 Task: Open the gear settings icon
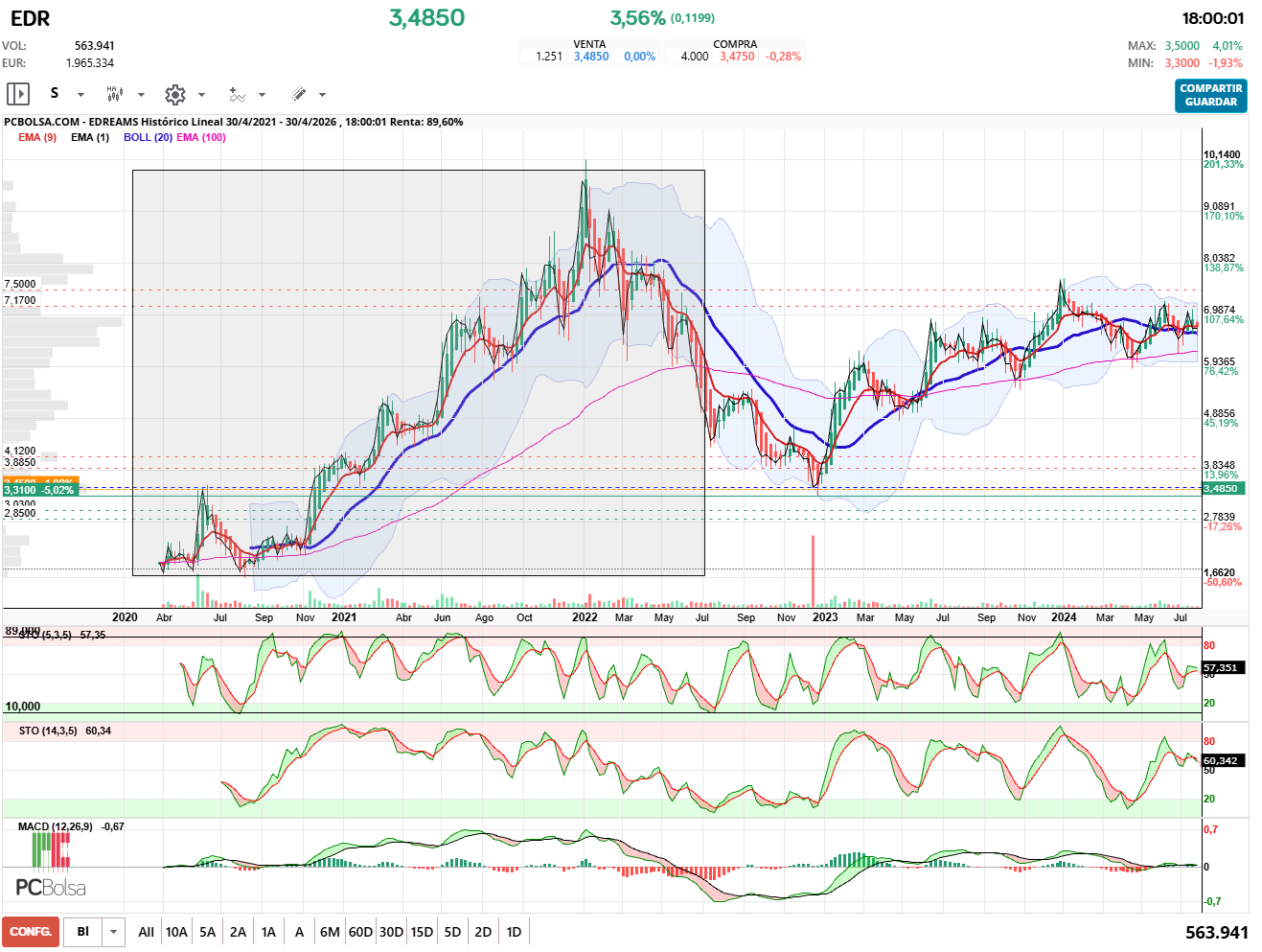[x=174, y=94]
